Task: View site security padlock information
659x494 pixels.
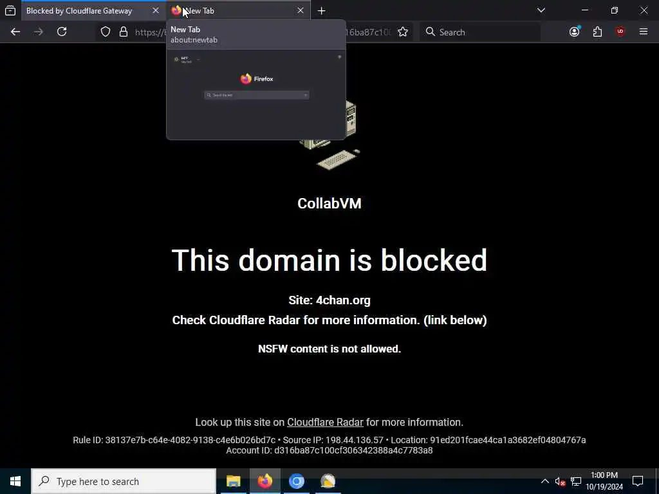Action: pyautogui.click(x=123, y=32)
